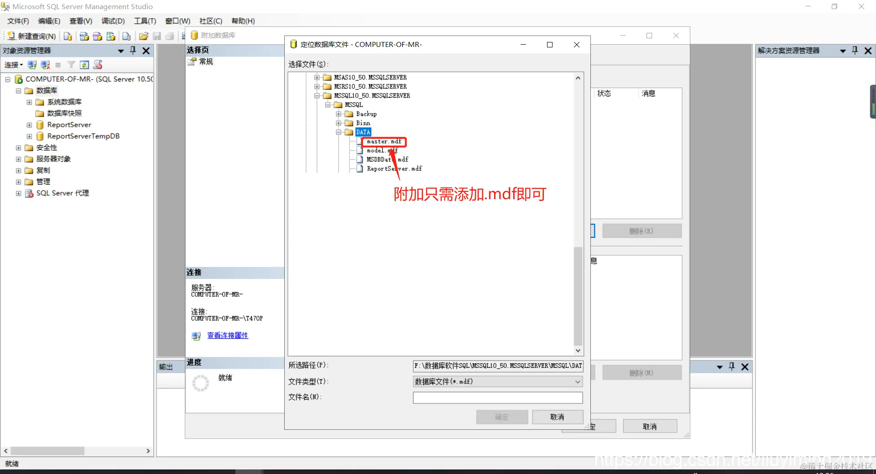The height and width of the screenshot is (474, 876).
Task: Open the 查看(V) menu
Action: 80,21
